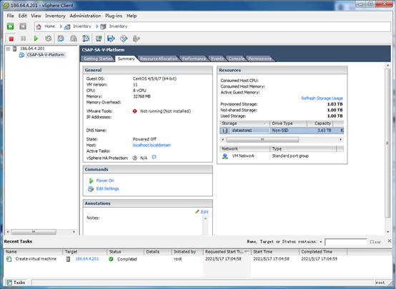Click the VM icon beside CSAP-SA-V-Platform
Image resolution: width=396 pixels, height=289 pixels.
click(21, 55)
